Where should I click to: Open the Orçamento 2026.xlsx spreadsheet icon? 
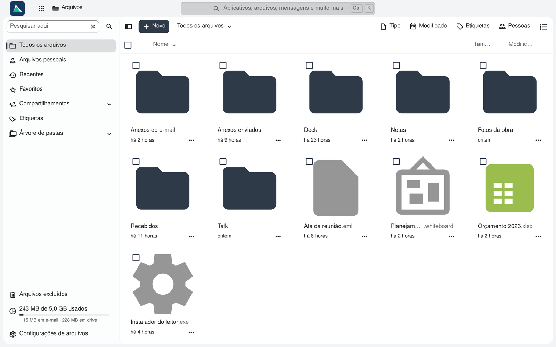coord(509,188)
